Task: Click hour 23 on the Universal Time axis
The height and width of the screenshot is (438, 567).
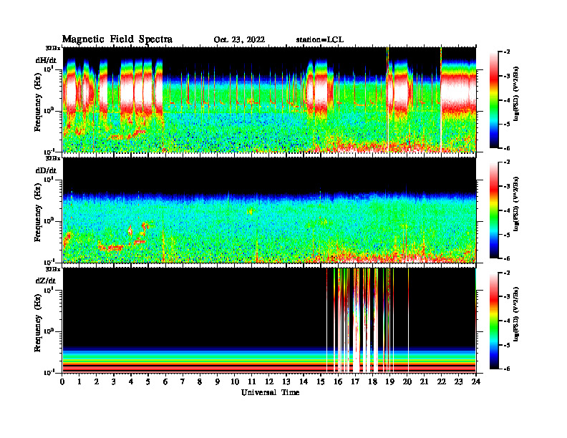Action: [x=458, y=381]
